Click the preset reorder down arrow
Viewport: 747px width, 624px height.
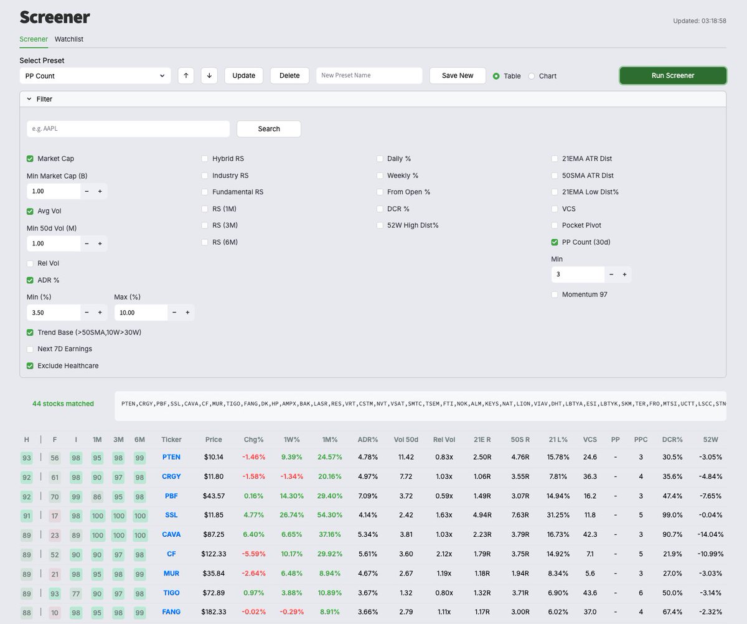coord(209,75)
